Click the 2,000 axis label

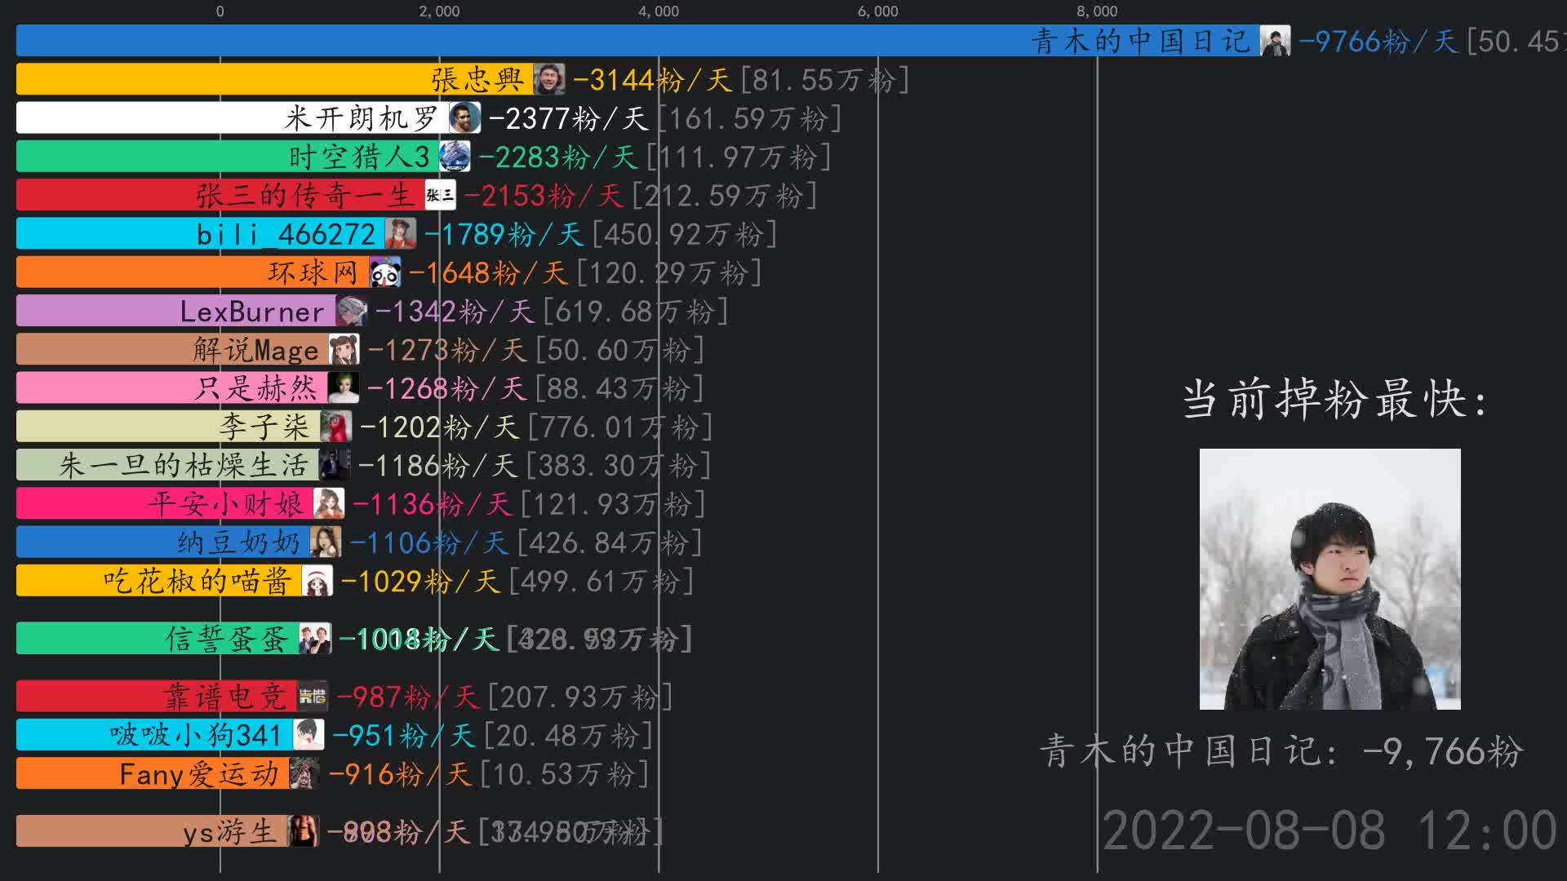439,11
